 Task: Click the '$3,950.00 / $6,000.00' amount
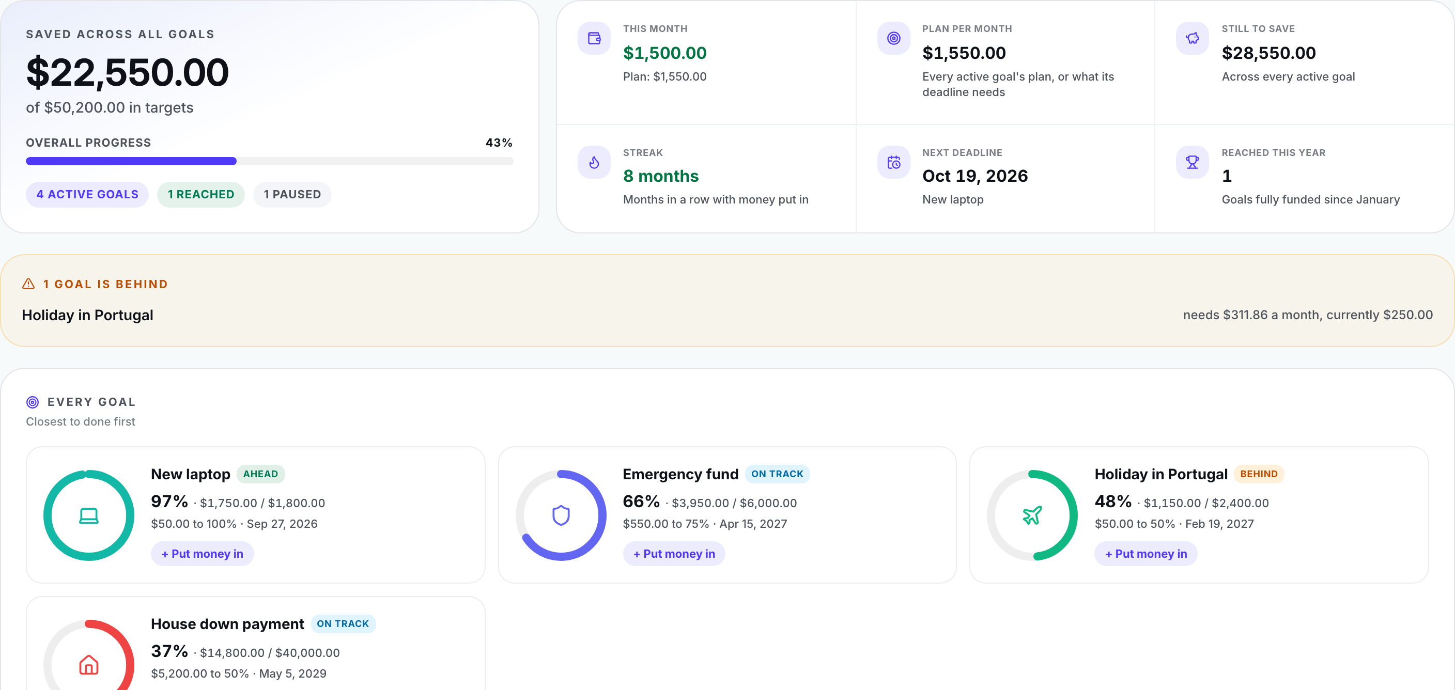click(734, 503)
